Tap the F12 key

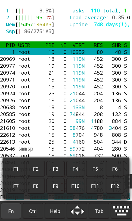115,186
